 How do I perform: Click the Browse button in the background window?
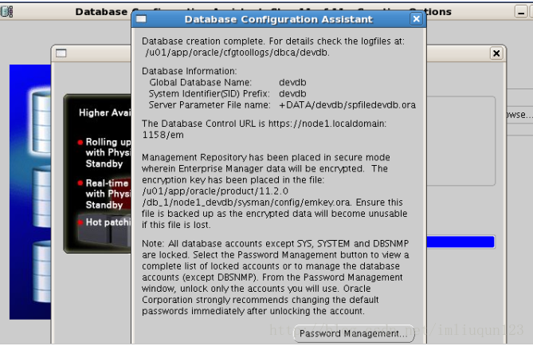(x=519, y=115)
